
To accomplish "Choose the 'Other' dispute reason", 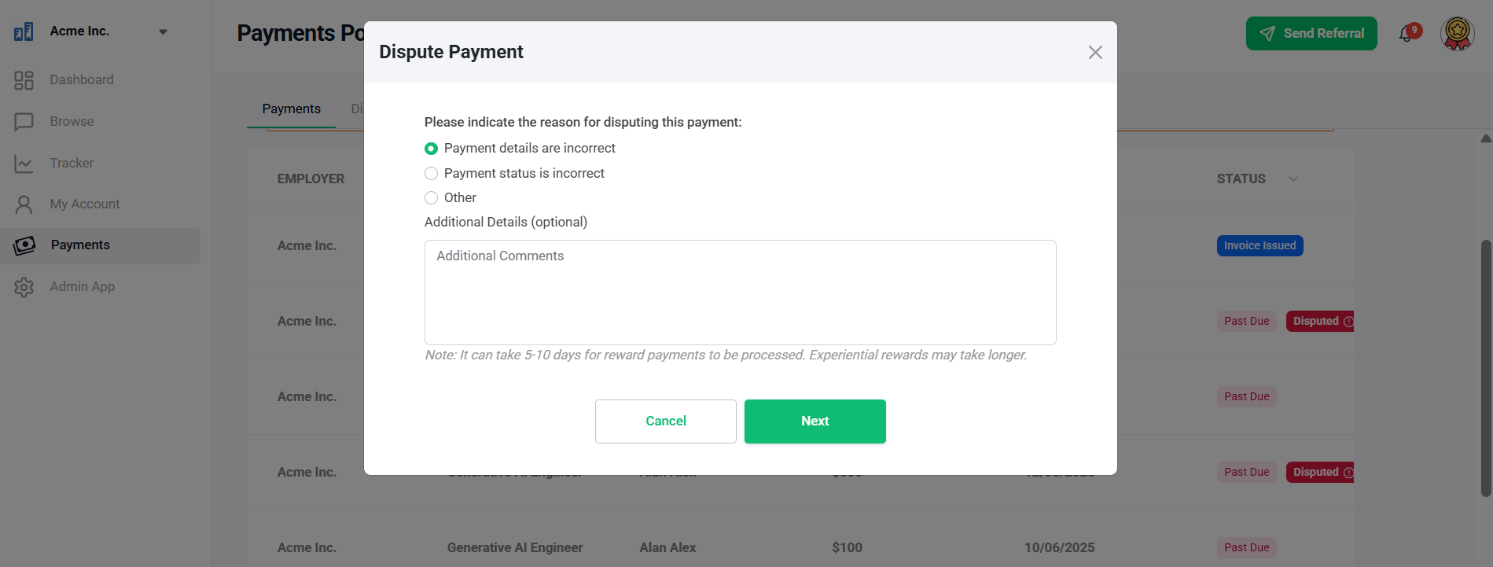I will point(431,197).
